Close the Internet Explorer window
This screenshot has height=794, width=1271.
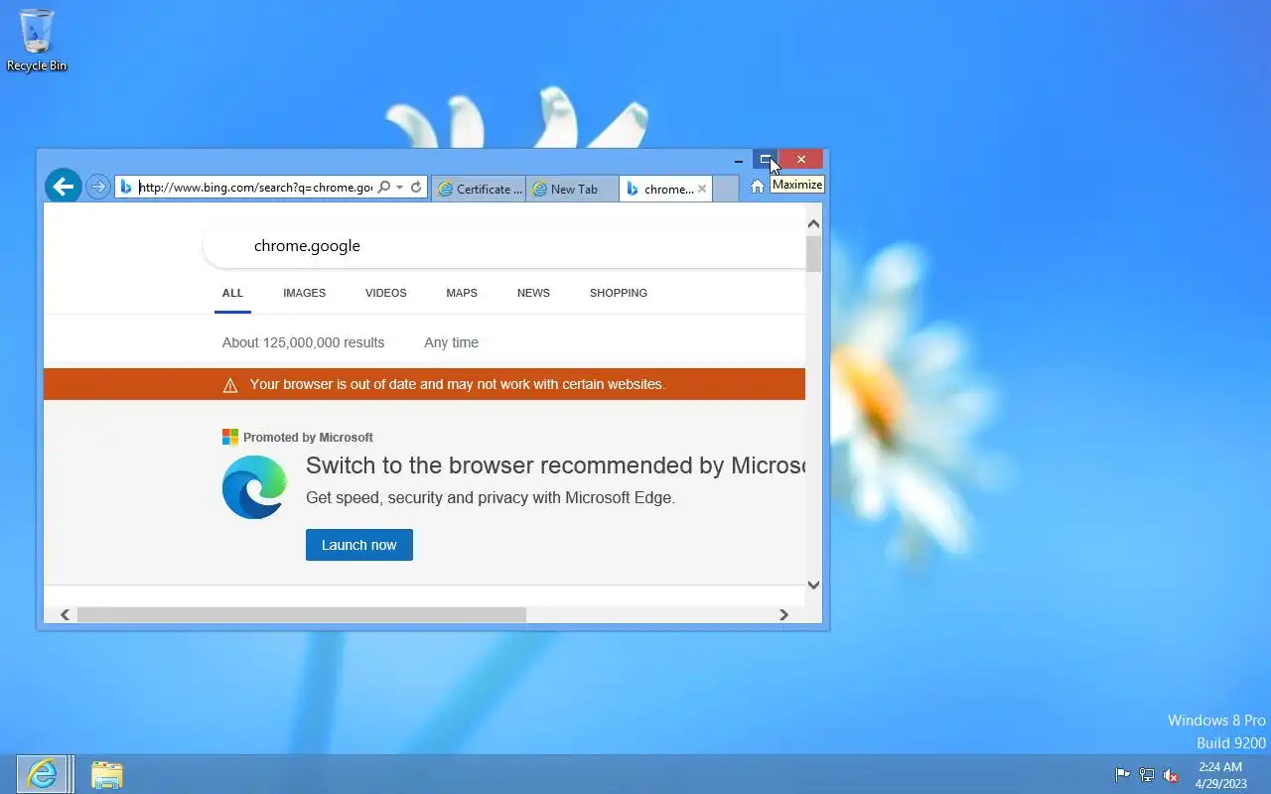click(801, 159)
